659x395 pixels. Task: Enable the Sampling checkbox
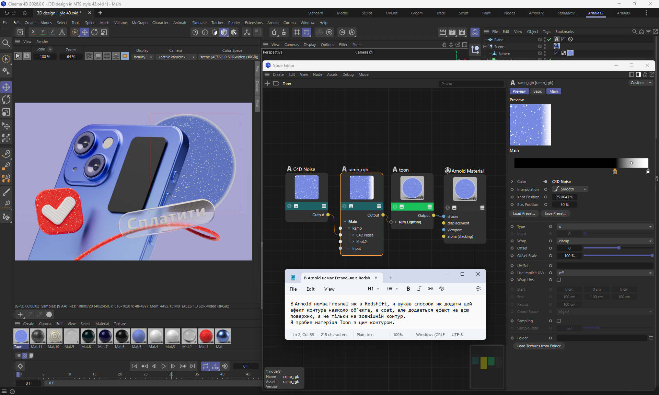[559, 321]
